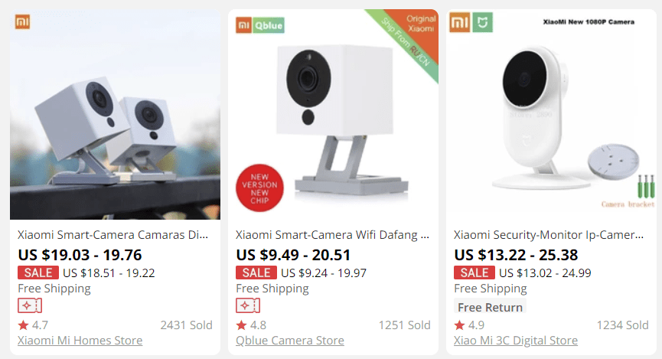Click the coupon icon under Qblue Camera listing
This screenshot has width=662, height=359.
[x=248, y=305]
